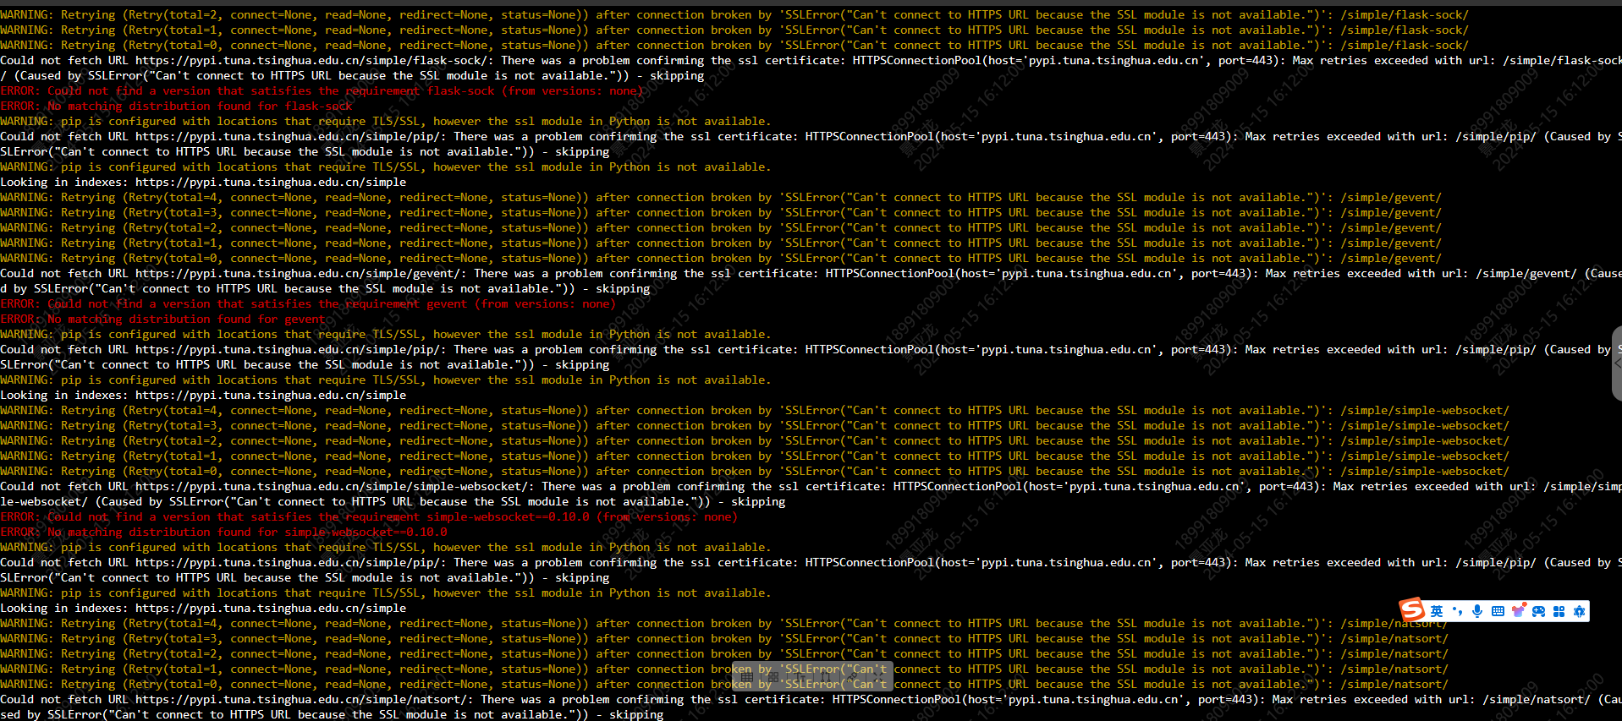Click the Sogou input method logo
1622x721 pixels.
1411,609
